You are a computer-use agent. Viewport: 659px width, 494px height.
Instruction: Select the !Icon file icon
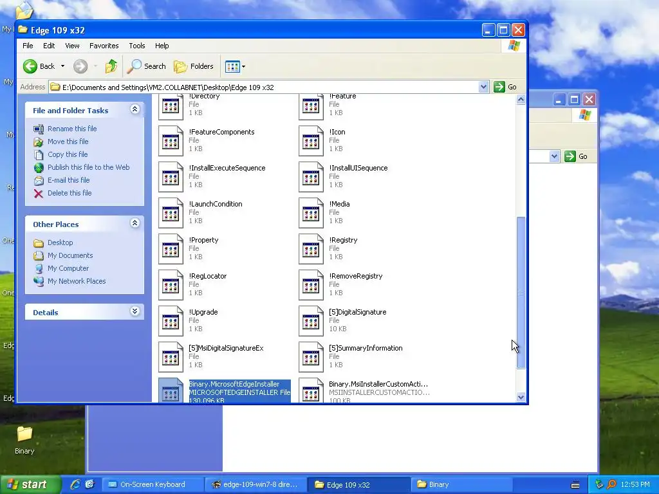pos(311,141)
